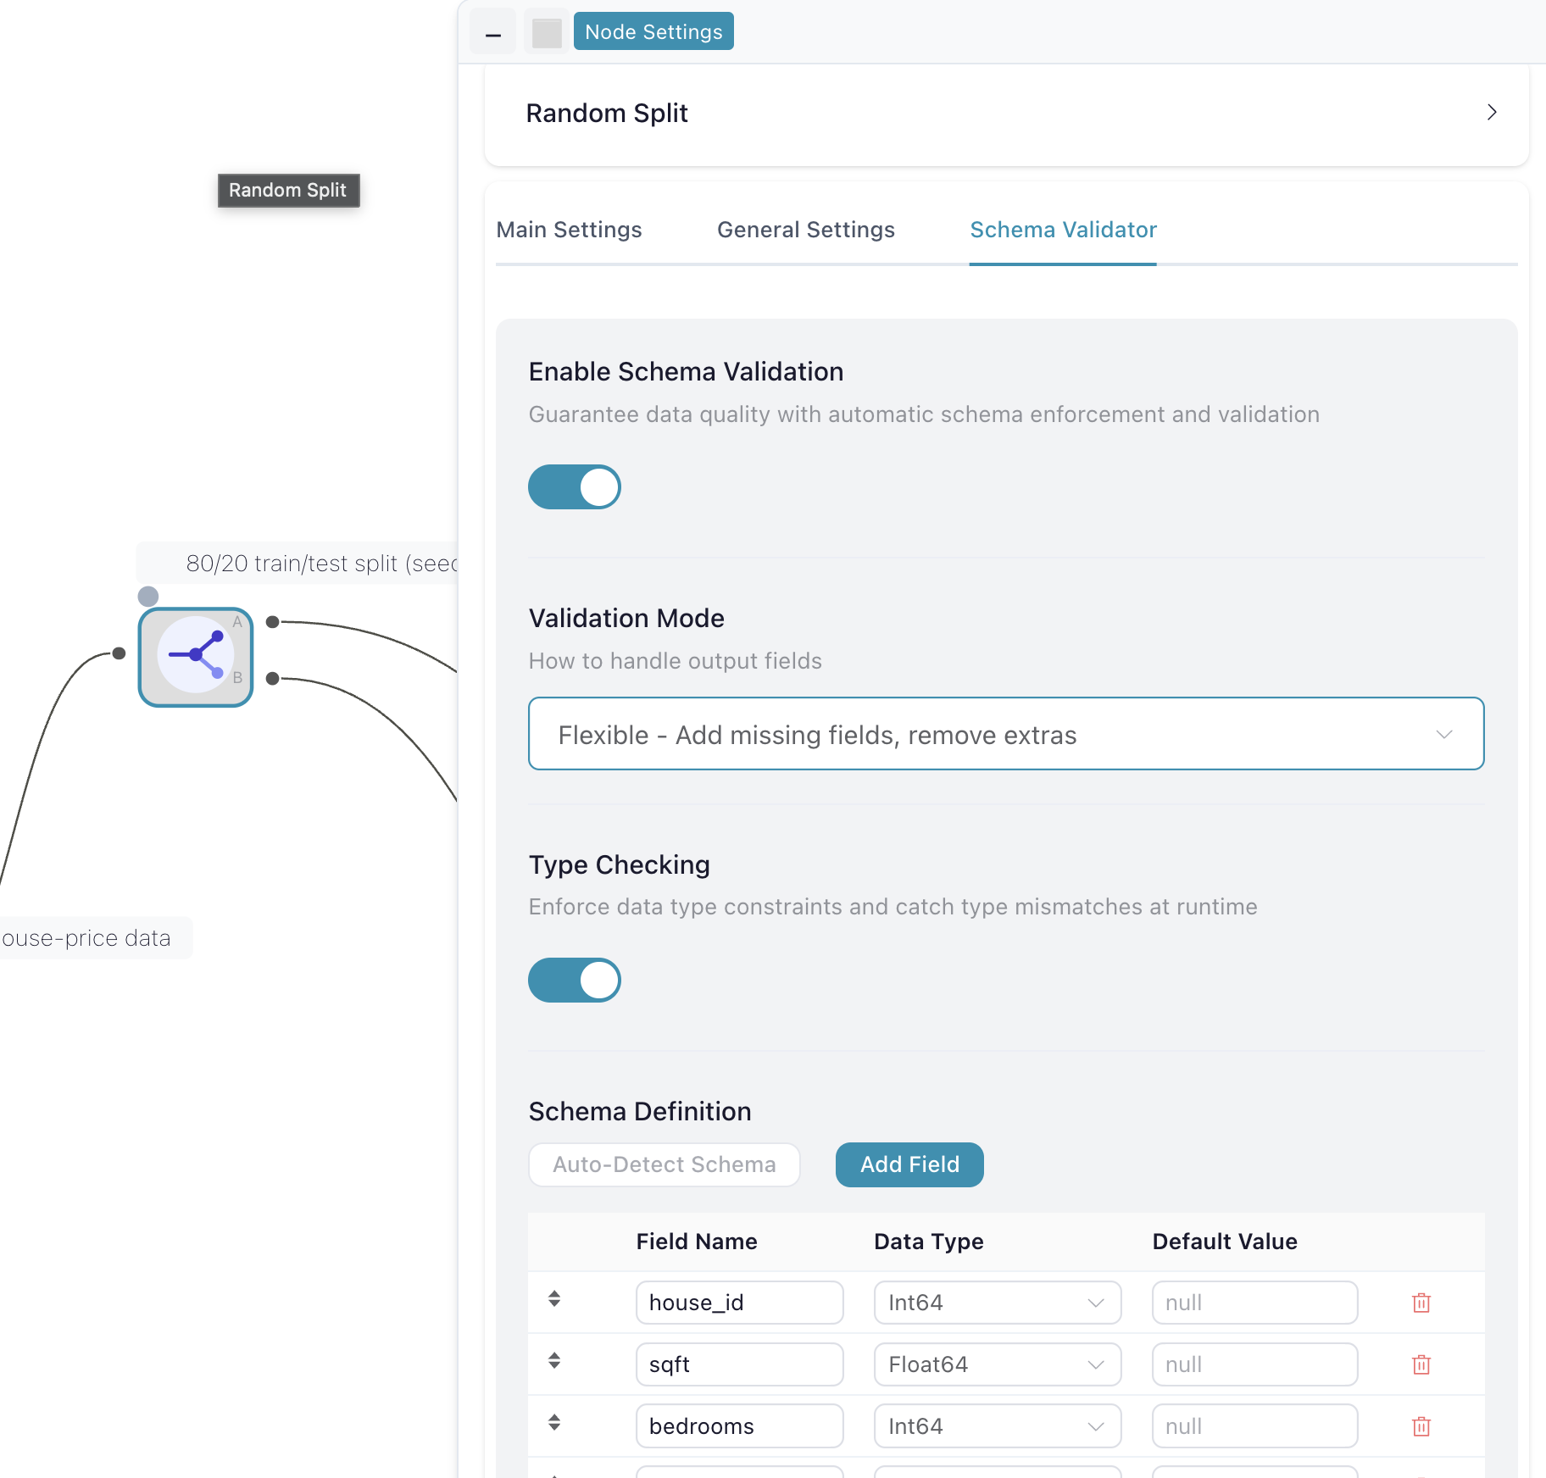Click the sqft field name input
The height and width of the screenshot is (1478, 1546).
pyautogui.click(x=739, y=1364)
